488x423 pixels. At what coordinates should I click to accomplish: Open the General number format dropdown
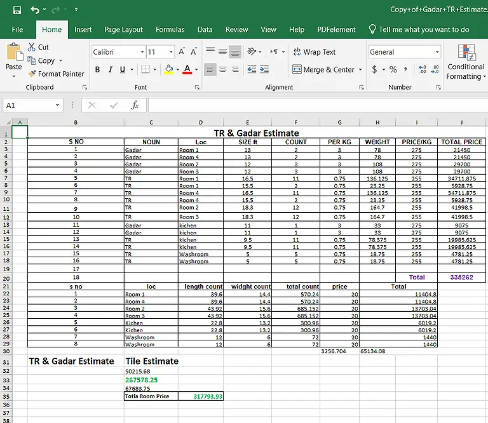[x=437, y=51]
